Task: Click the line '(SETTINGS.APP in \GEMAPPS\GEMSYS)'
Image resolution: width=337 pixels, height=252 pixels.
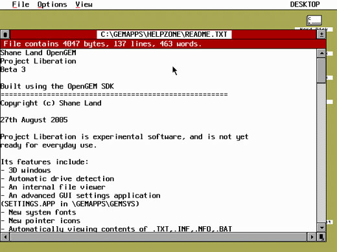Action: point(70,204)
